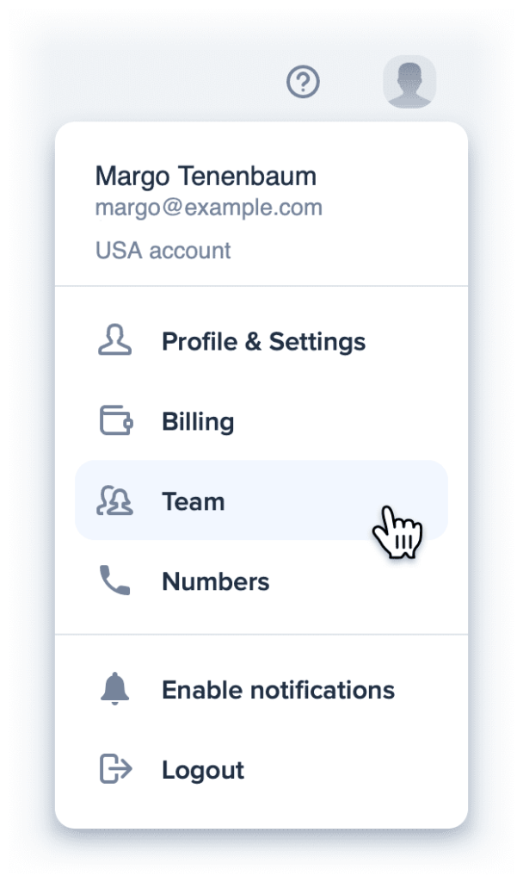Click the Billing wallet icon
The height and width of the screenshot is (882, 523).
pos(114,422)
